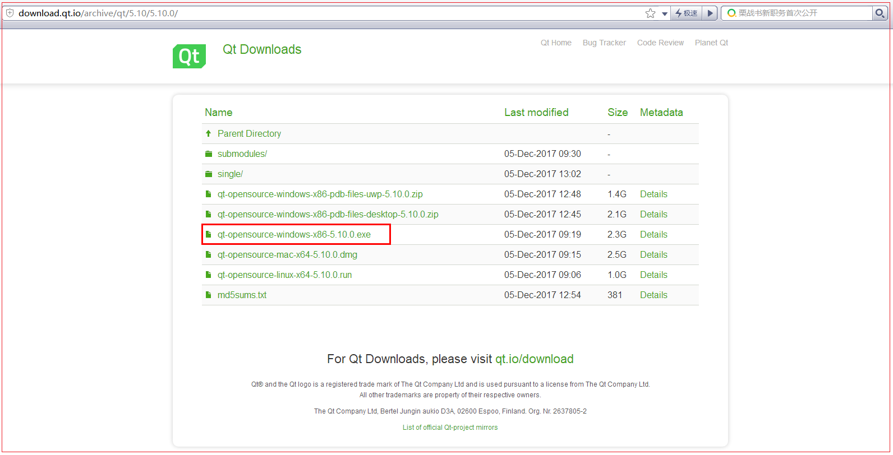893x455 pixels.
Task: Click the speed mode lightning button
Action: point(687,13)
